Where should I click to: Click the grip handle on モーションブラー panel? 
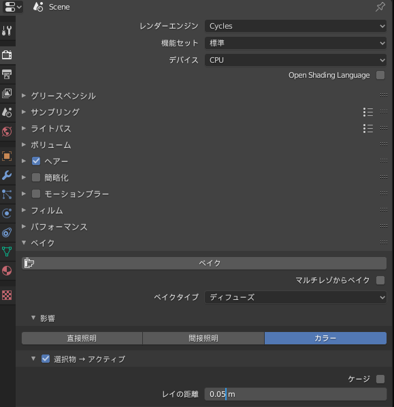384,194
